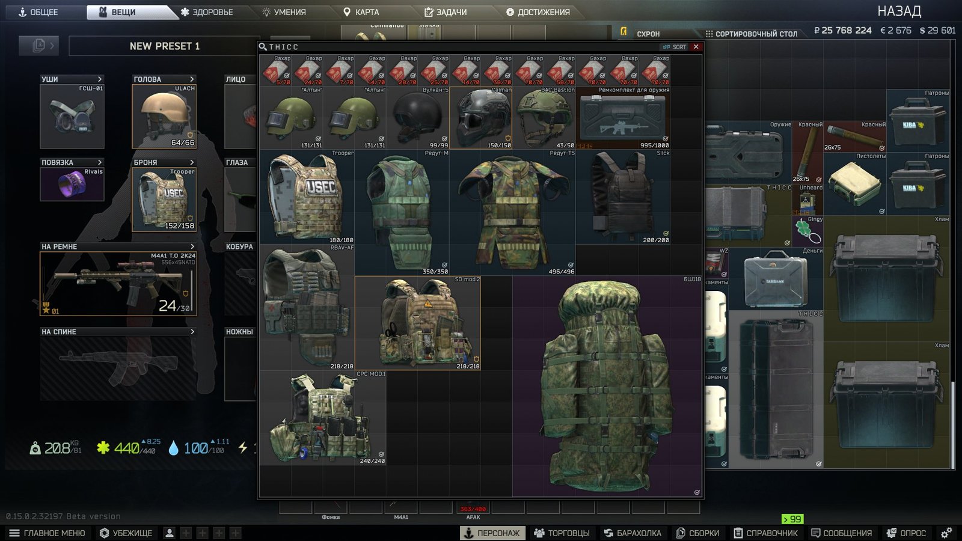Click the Caiman helmet item
The image size is (962, 541).
click(x=481, y=118)
